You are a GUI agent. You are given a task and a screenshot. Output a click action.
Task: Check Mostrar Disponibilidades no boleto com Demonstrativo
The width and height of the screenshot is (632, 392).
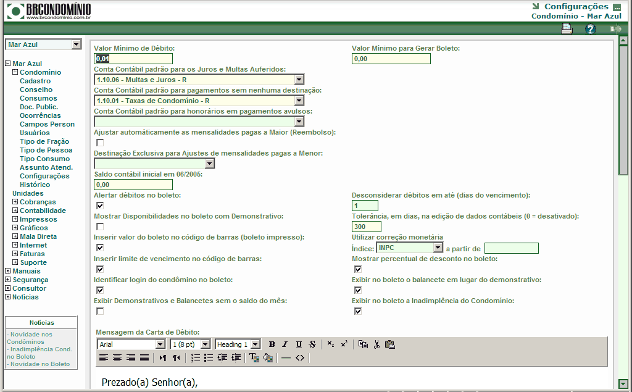[100, 227]
